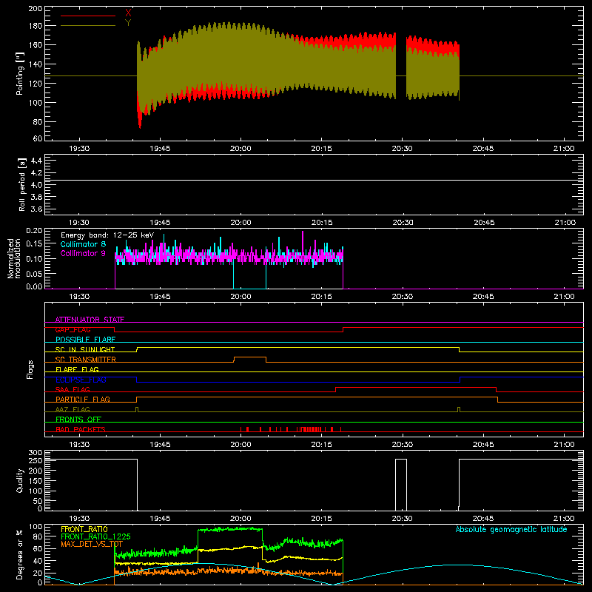The image size is (592, 592).
Task: Select the POSSIBLE_FLARE flag label
Action: 85,340
